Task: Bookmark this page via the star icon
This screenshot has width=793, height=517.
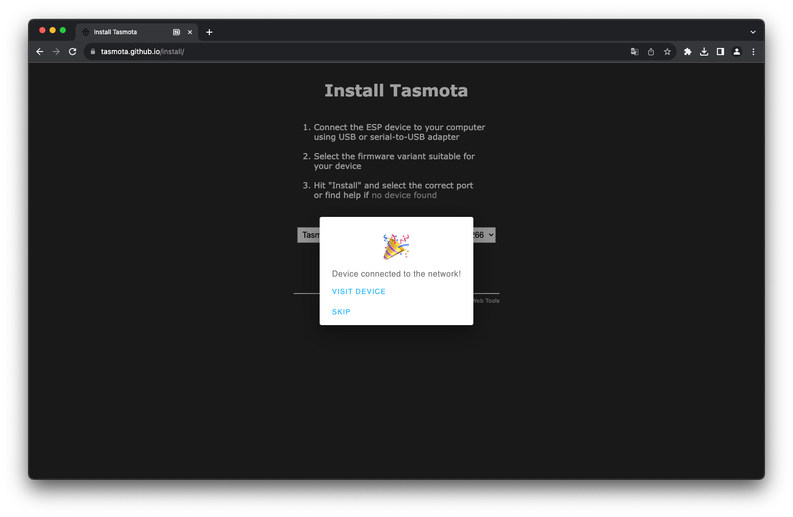Action: click(x=667, y=52)
